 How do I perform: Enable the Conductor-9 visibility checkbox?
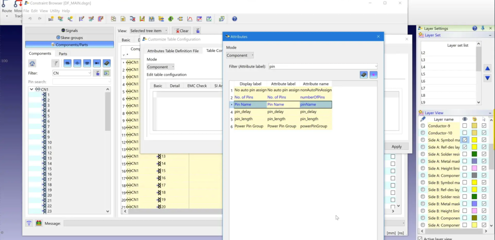[464, 126]
